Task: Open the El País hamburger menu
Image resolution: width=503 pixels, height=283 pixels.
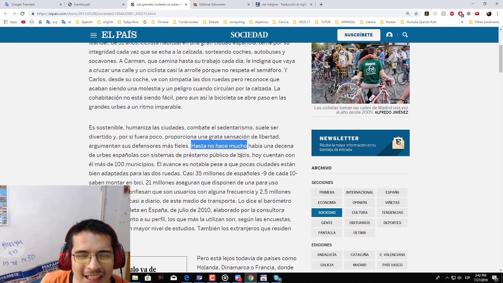Action: [x=93, y=35]
